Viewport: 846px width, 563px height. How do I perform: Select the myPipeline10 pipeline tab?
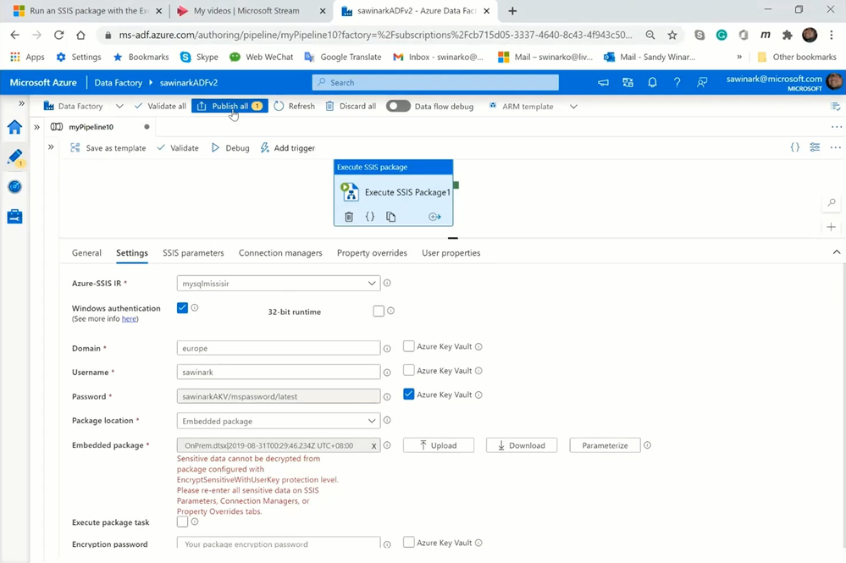[91, 127]
